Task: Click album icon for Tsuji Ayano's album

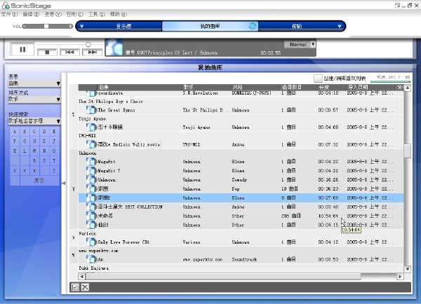Action: (x=91, y=127)
